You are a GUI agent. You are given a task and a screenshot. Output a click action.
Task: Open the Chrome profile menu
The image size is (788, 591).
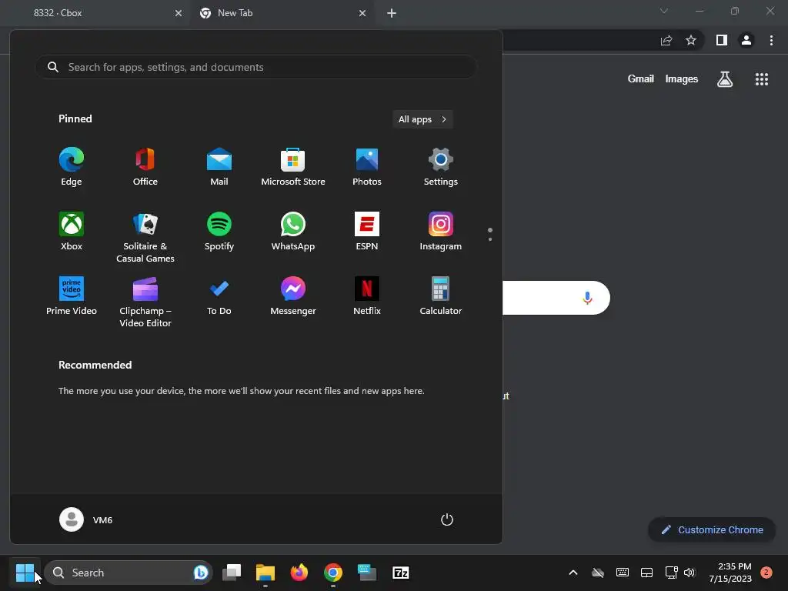(x=746, y=40)
